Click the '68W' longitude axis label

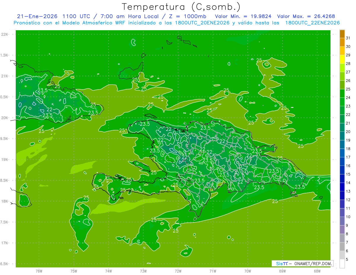click(317, 271)
